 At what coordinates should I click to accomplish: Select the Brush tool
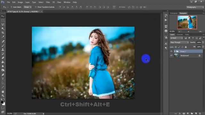pyautogui.click(x=3, y=45)
